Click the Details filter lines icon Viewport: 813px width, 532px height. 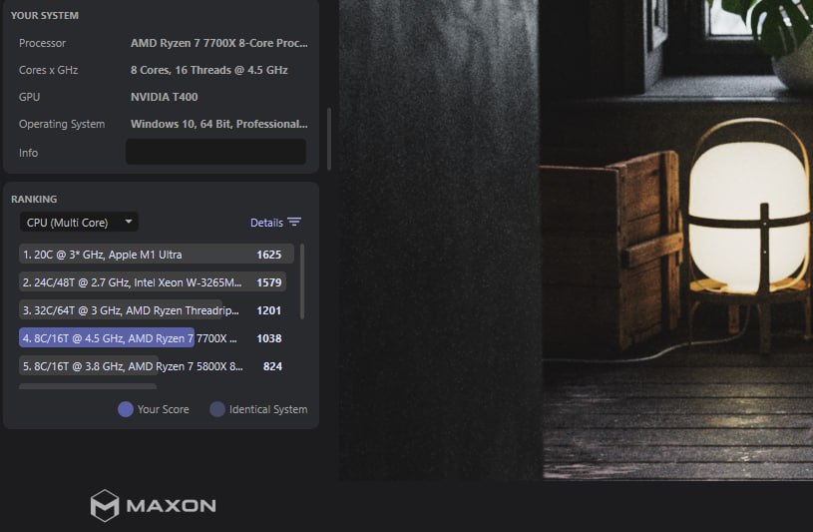click(294, 223)
